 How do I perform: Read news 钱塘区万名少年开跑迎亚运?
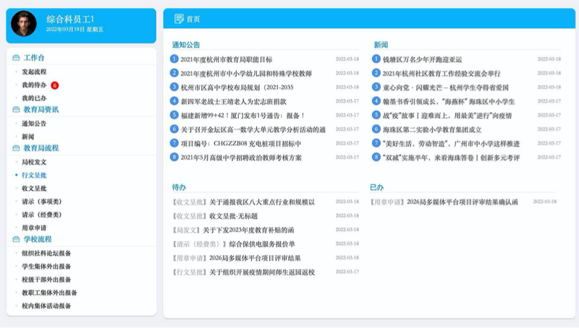[422, 59]
